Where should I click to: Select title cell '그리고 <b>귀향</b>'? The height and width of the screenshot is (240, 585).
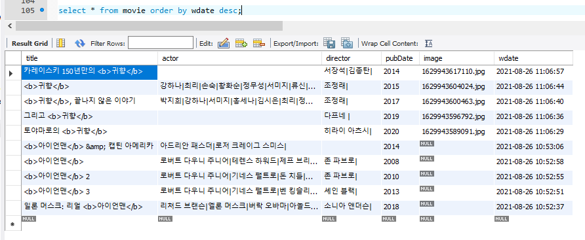90,117
